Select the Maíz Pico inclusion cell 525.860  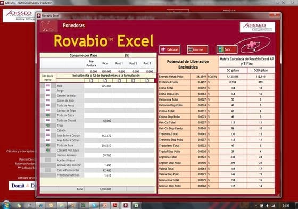click(x=105, y=86)
